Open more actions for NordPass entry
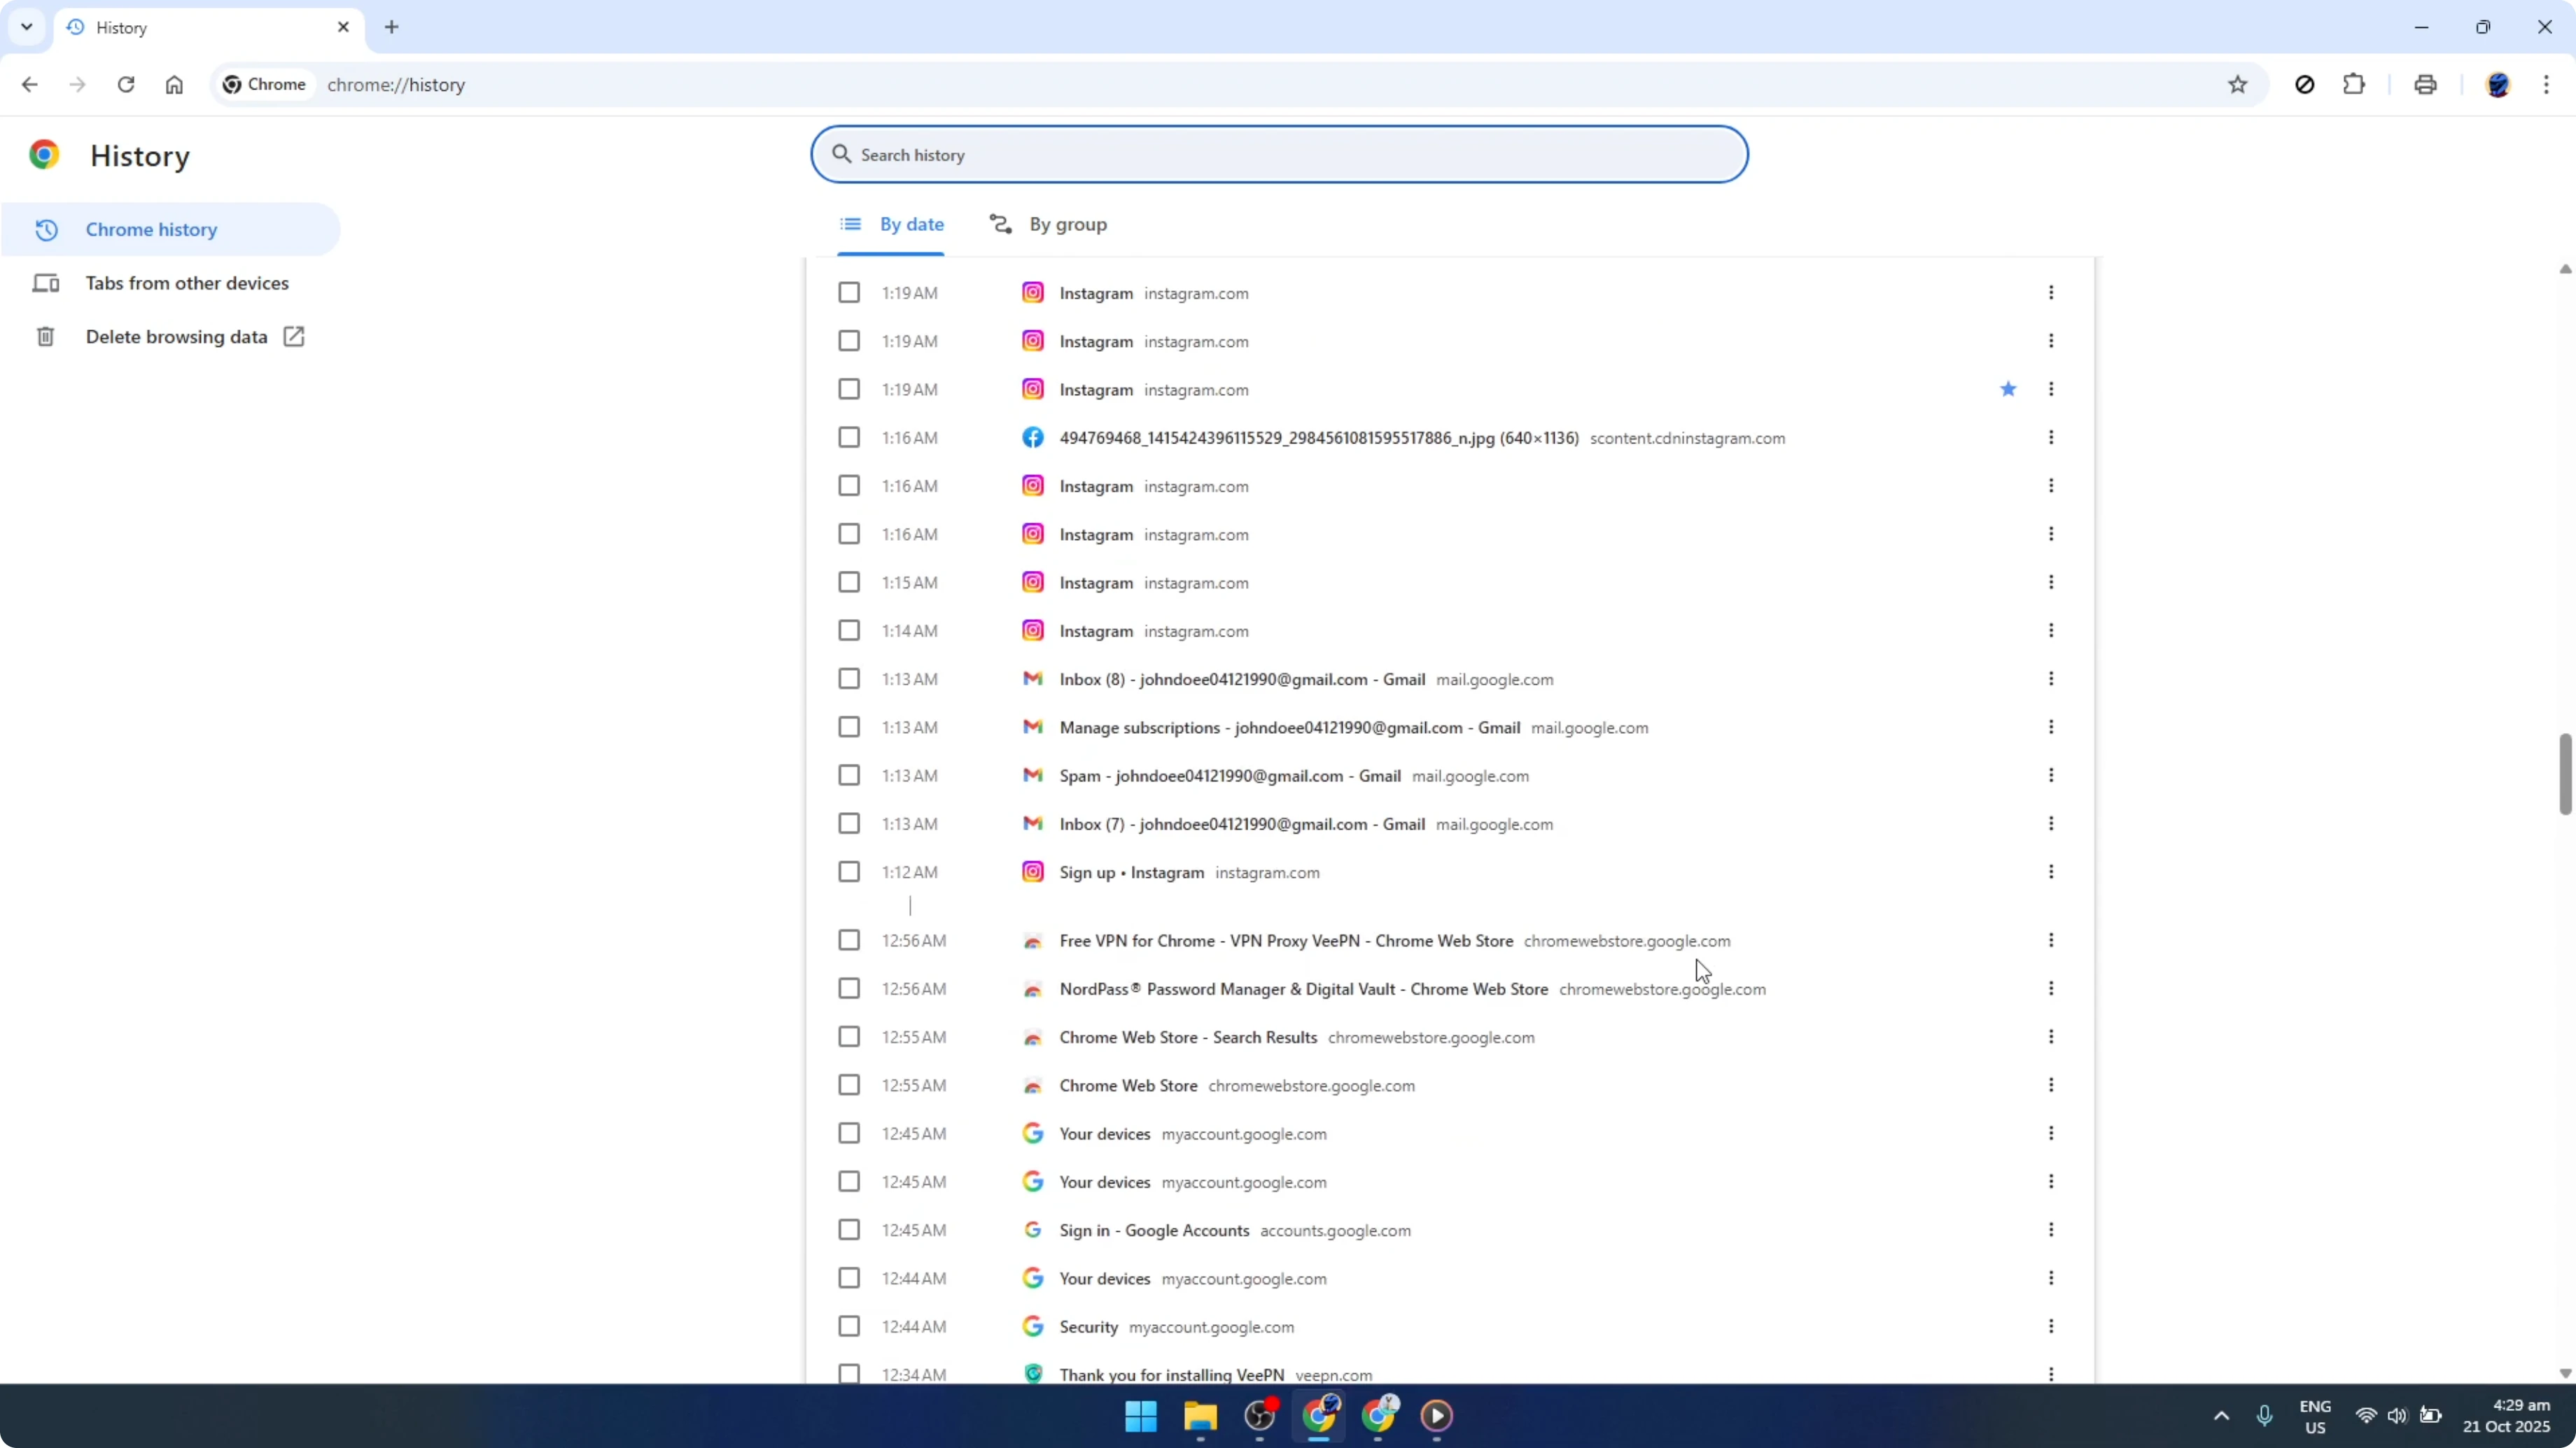 tap(2051, 989)
